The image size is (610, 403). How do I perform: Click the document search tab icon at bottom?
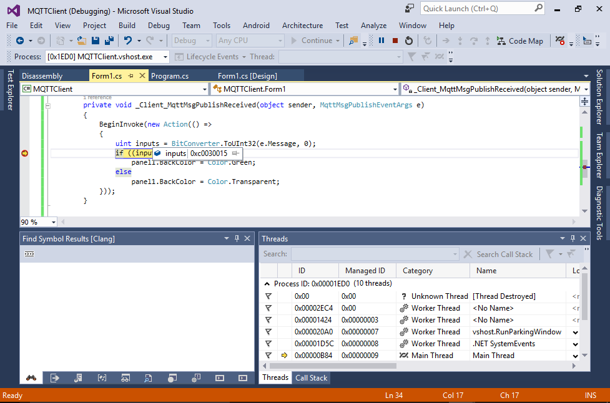click(148, 378)
